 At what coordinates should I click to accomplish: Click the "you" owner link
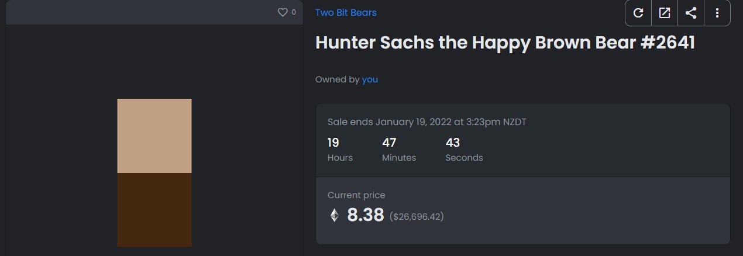(370, 79)
